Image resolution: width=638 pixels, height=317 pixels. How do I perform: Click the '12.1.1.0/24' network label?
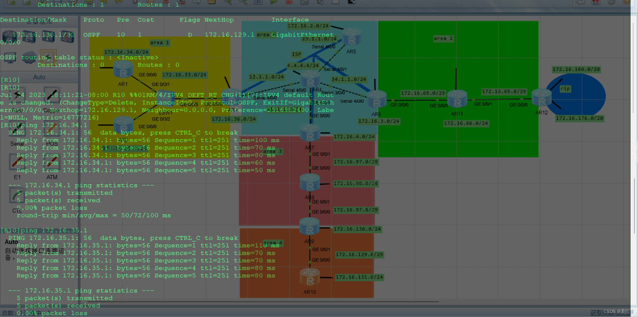tap(266, 77)
